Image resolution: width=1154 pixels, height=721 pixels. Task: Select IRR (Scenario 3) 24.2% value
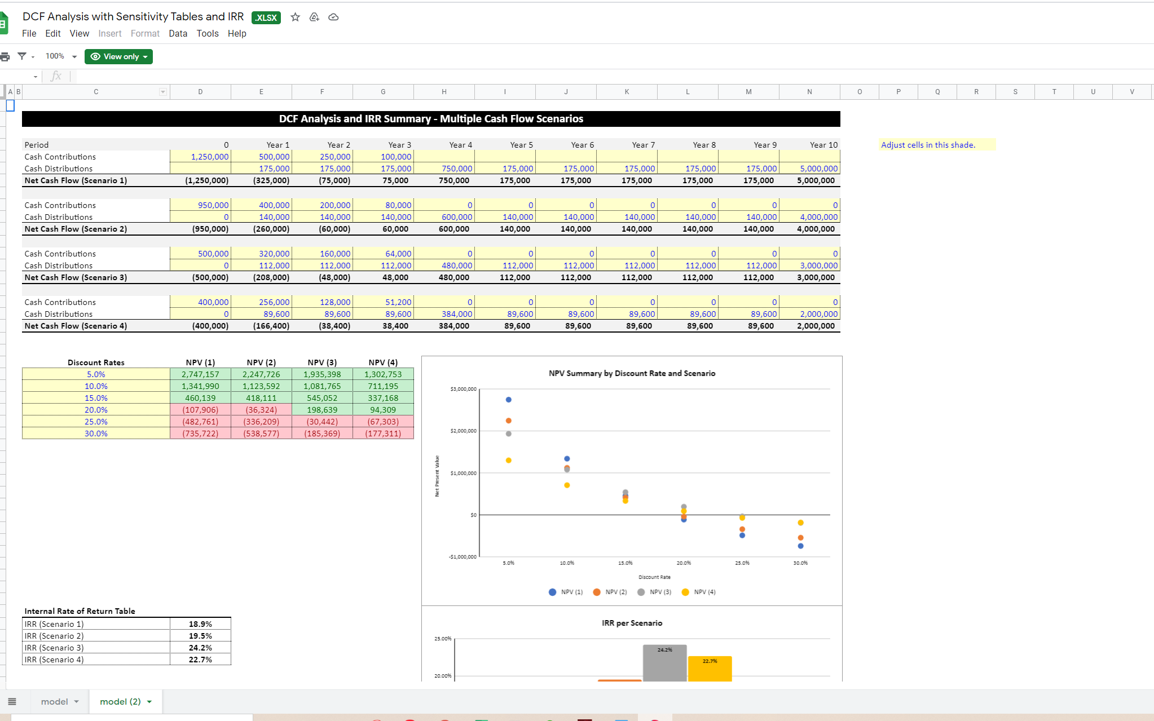(200, 648)
